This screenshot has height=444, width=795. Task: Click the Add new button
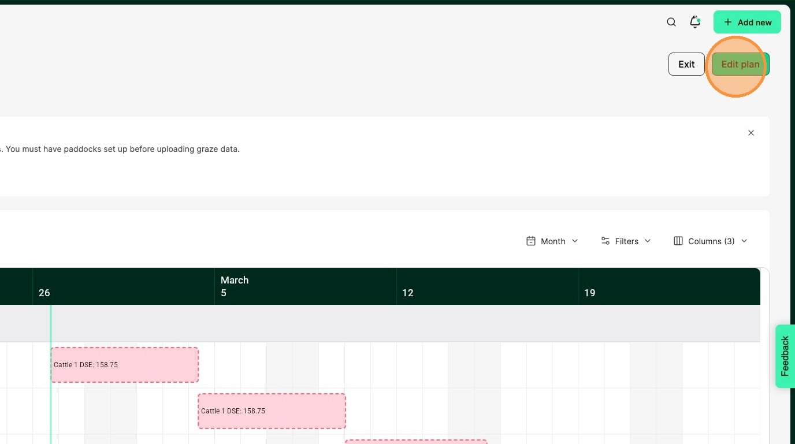coord(747,22)
